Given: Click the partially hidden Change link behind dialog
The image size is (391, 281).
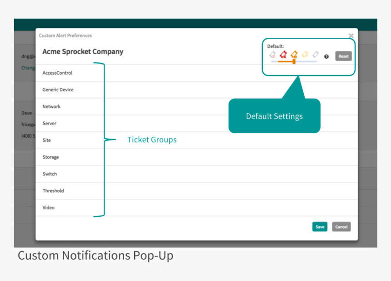Looking at the screenshot, I should 28,68.
